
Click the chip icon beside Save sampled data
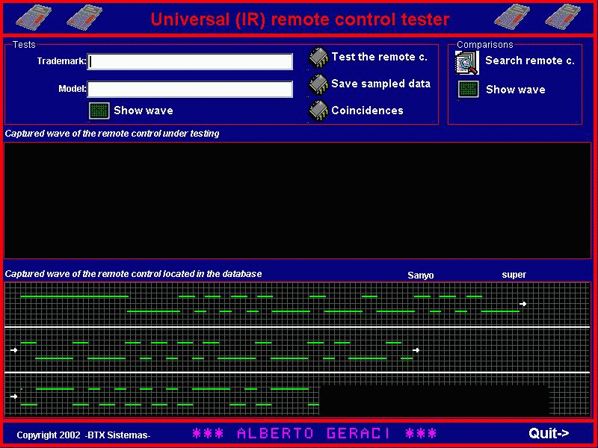(318, 84)
